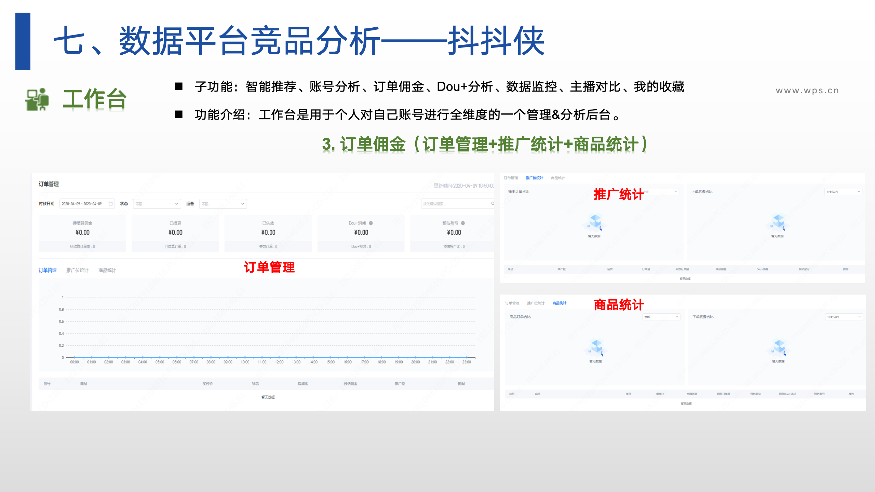The width and height of the screenshot is (875, 492).
Task: Click the 已结算 ¥0.00 card
Action: pyautogui.click(x=175, y=234)
